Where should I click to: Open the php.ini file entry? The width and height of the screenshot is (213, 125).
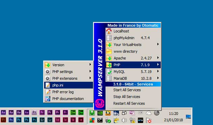coord(69,85)
